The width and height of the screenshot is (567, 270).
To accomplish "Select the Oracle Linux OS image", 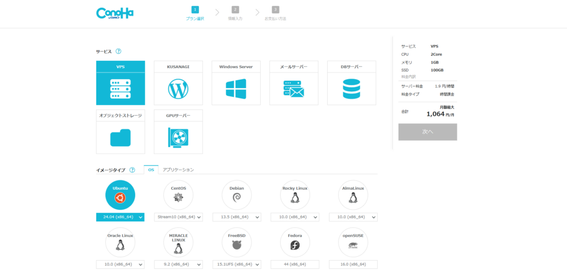I will tap(120, 242).
